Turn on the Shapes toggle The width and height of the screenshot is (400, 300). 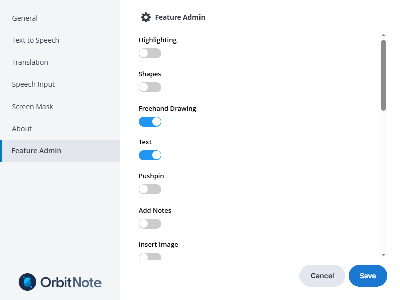150,87
